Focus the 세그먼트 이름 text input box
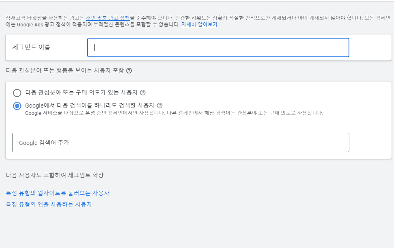 point(218,47)
